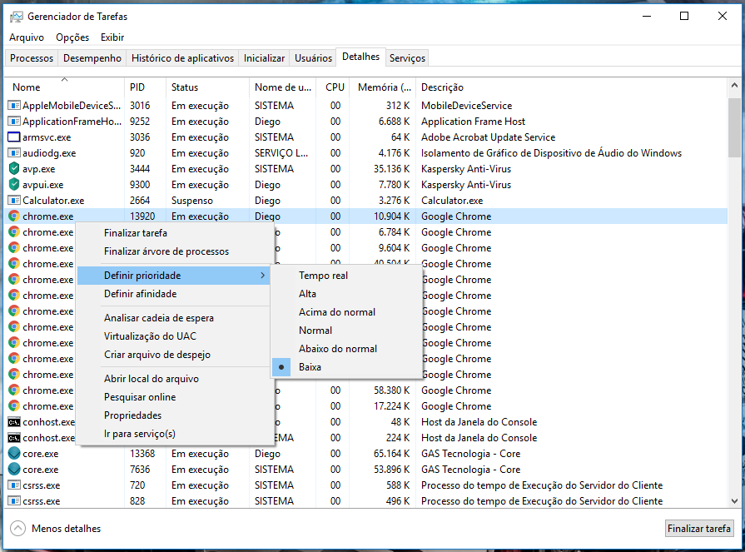Screen dimensions: 745x552
Task: Click the csrss.exe icon for PID 720
Action: point(14,485)
